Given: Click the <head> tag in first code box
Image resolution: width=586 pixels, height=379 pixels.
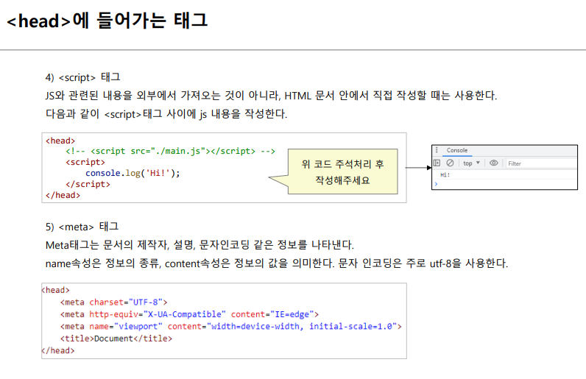Looking at the screenshot, I should point(60,141).
